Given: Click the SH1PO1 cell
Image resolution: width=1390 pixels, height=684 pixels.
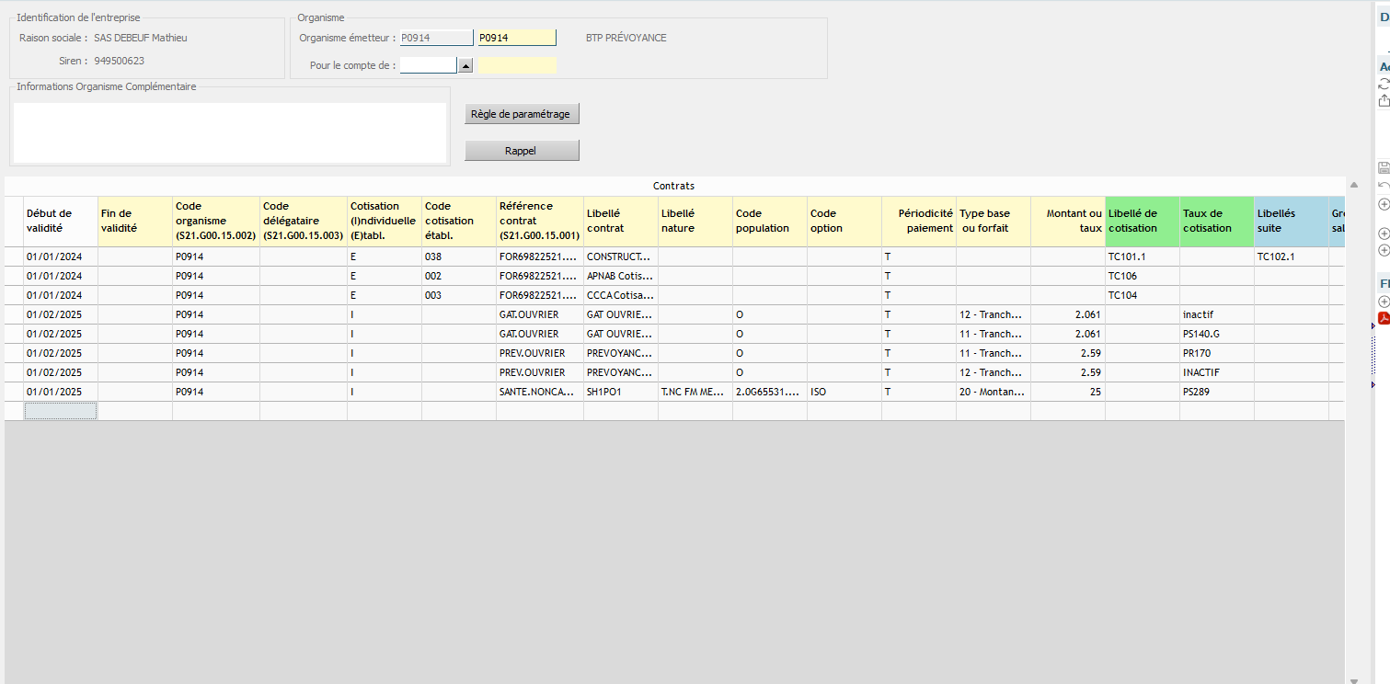Looking at the screenshot, I should pyautogui.click(x=620, y=392).
